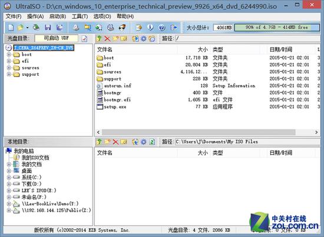Viewport: 324px width, 237px height.
Task: Click the folder with magnifier toolbar icon
Action: click(88, 27)
